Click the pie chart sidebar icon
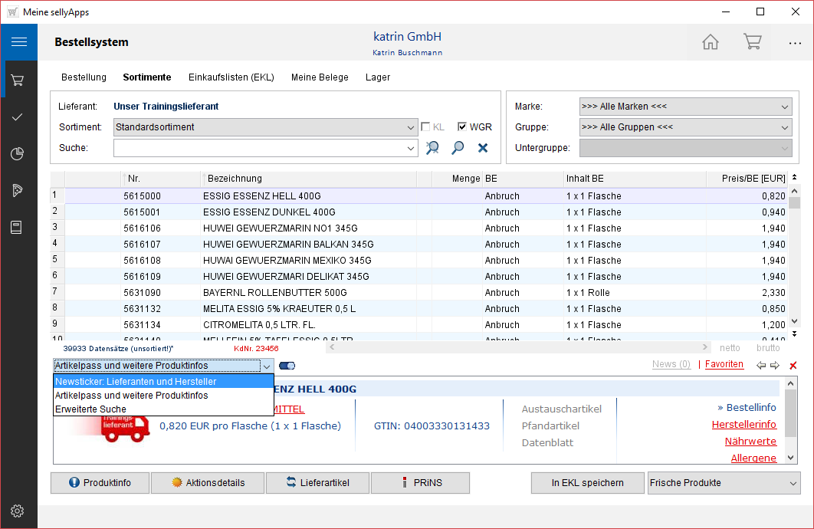Image resolution: width=814 pixels, height=529 pixels. (18, 154)
